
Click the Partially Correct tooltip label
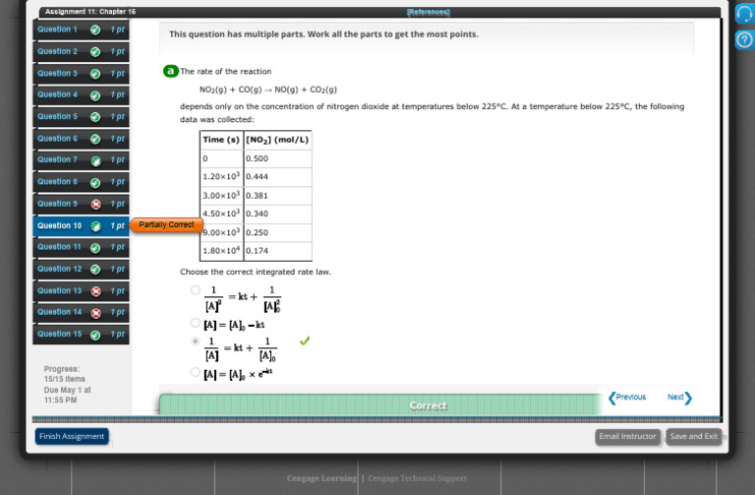[x=166, y=224]
